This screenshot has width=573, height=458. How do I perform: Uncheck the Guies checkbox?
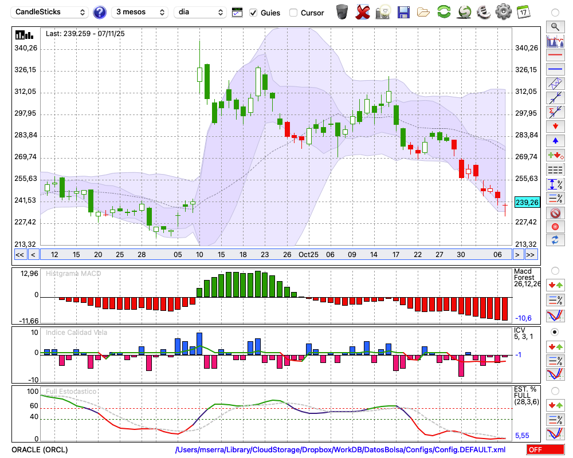(253, 13)
